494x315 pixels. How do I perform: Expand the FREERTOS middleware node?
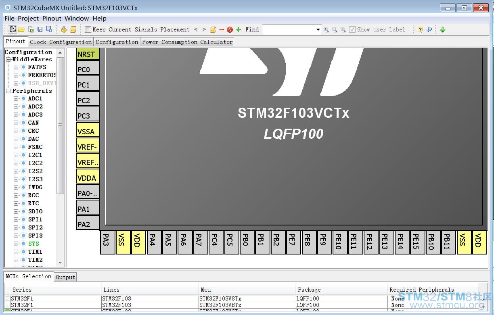16,75
